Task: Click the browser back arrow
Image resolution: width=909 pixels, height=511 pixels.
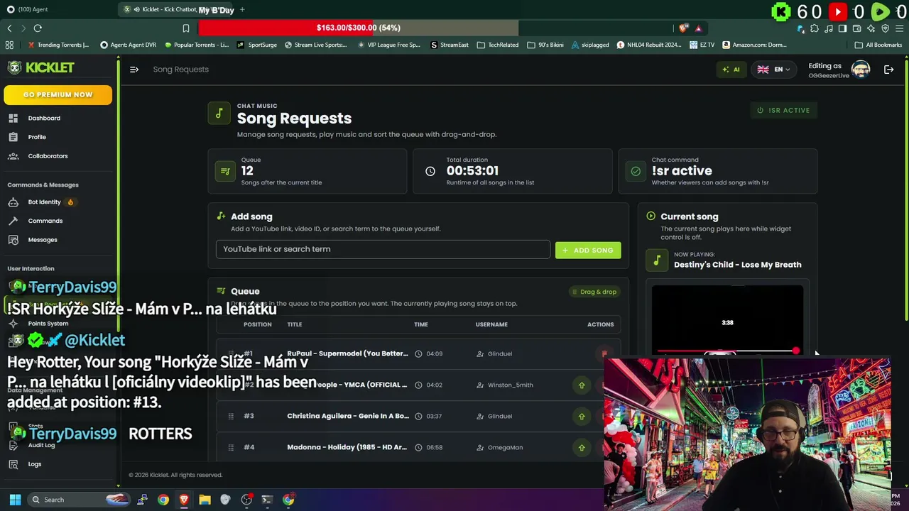Action: coord(9,28)
